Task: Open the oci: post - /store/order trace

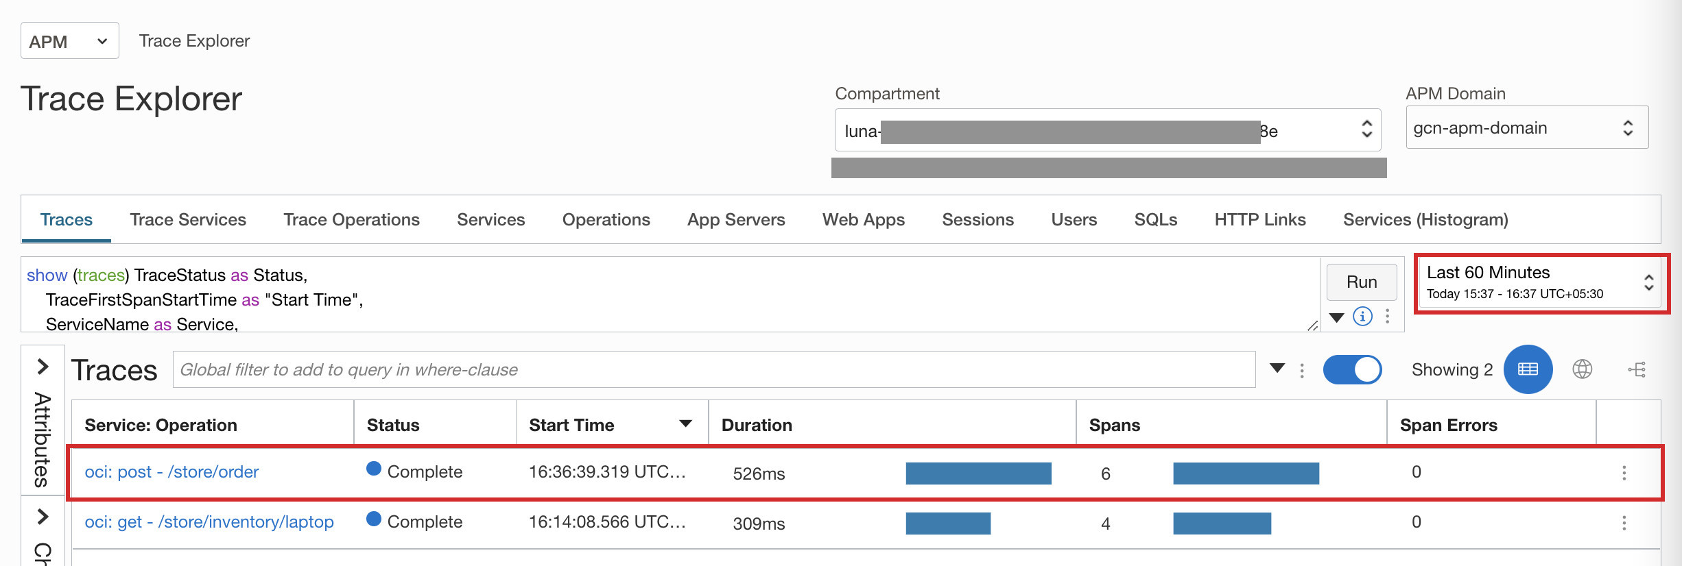Action: [171, 471]
